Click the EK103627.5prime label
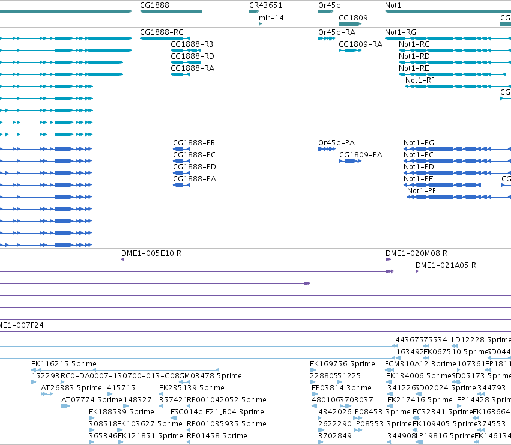Viewport: 511px width, 445px height. pos(150,424)
